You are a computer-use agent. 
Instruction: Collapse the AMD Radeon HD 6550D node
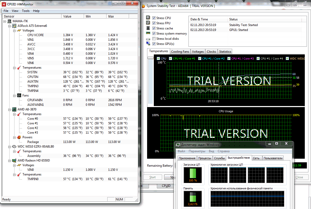pyautogui.click(x=10, y=160)
